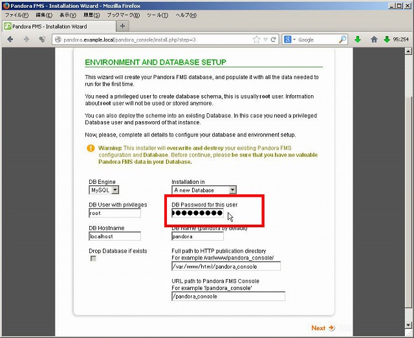Open the Downloads green arrow icon
Image resolution: width=414 pixels, height=338 pixels.
358,39
